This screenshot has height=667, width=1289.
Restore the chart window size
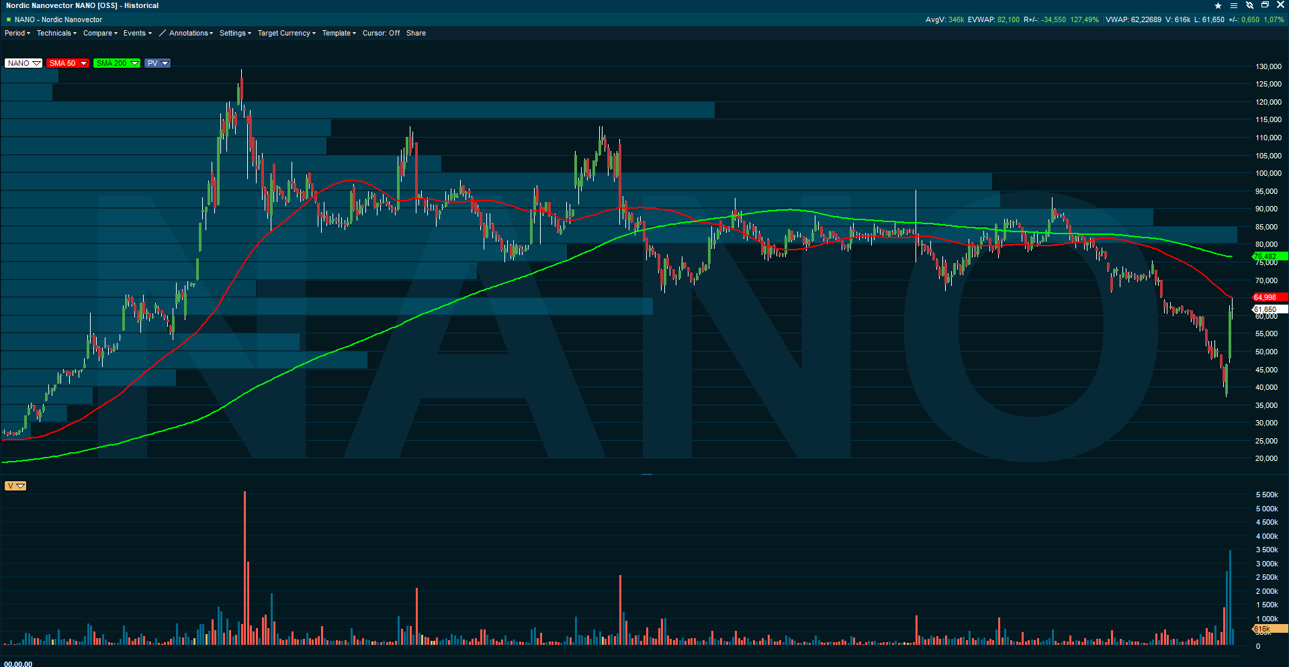pos(1265,5)
